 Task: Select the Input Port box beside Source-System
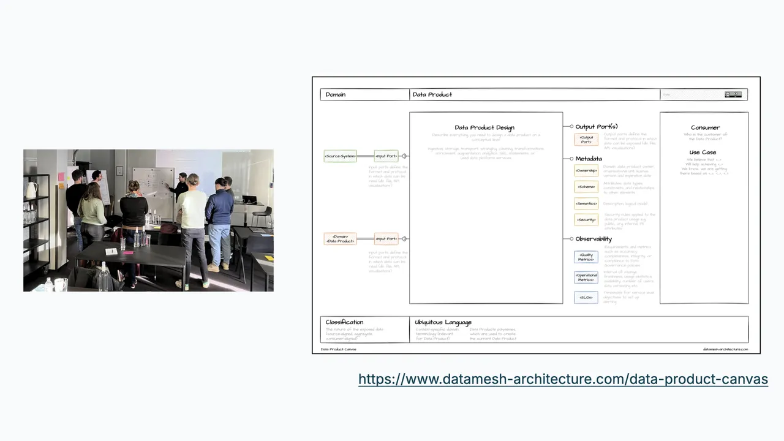pyautogui.click(x=386, y=156)
